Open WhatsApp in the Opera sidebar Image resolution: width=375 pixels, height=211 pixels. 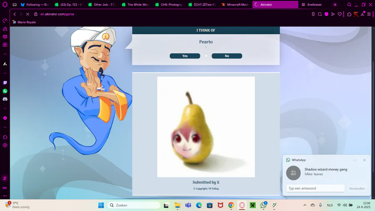(x=5, y=91)
